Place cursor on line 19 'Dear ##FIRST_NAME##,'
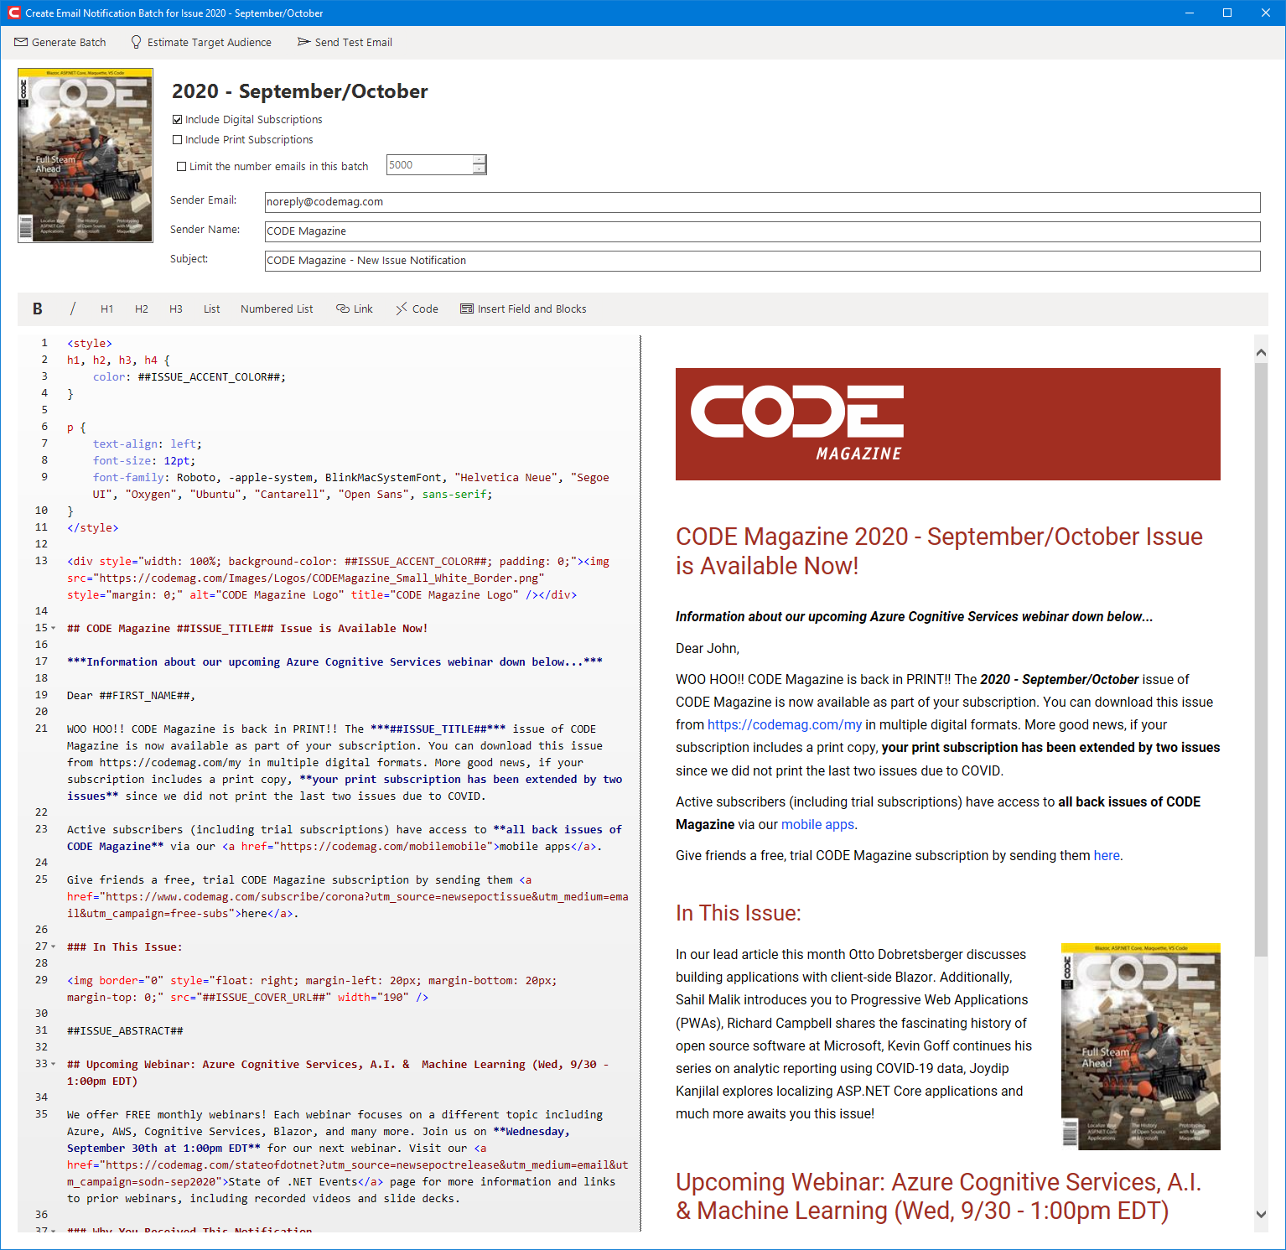Screen dimensions: 1286x1250 pos(131,695)
